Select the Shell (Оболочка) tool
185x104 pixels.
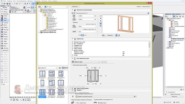(x=5, y=34)
